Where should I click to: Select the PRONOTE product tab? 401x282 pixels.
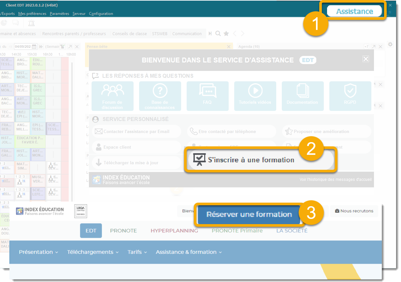tap(123, 231)
